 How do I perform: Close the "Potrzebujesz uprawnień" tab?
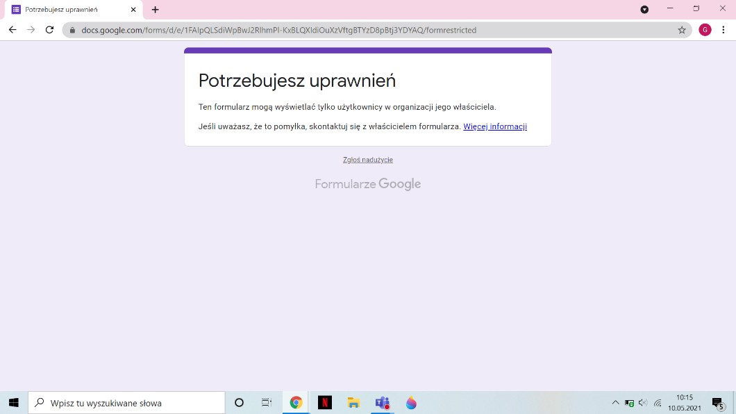tap(133, 10)
